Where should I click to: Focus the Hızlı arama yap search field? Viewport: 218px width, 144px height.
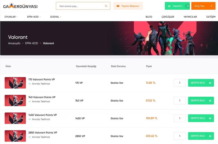click(x=81, y=6)
